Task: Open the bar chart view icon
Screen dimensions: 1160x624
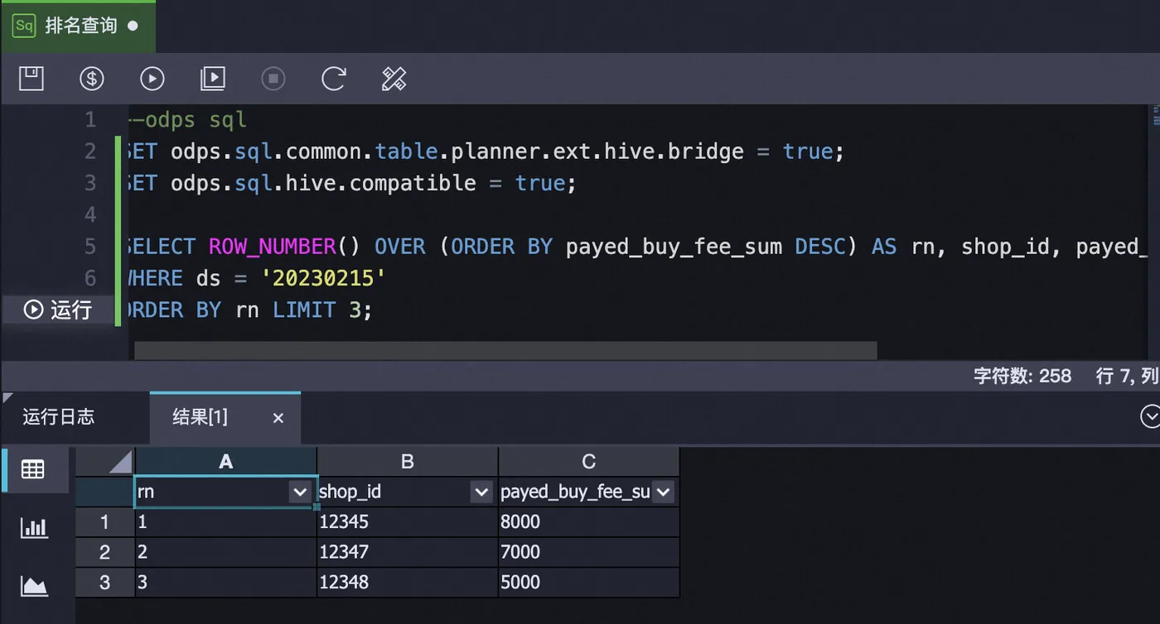Action: (x=34, y=527)
